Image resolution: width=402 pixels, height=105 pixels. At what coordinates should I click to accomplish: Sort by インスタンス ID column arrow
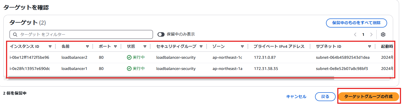coord(50,47)
